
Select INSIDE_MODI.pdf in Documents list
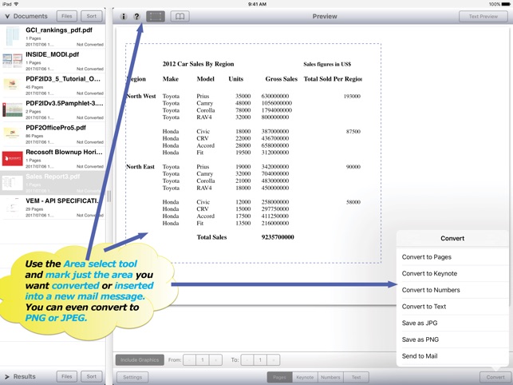53,61
